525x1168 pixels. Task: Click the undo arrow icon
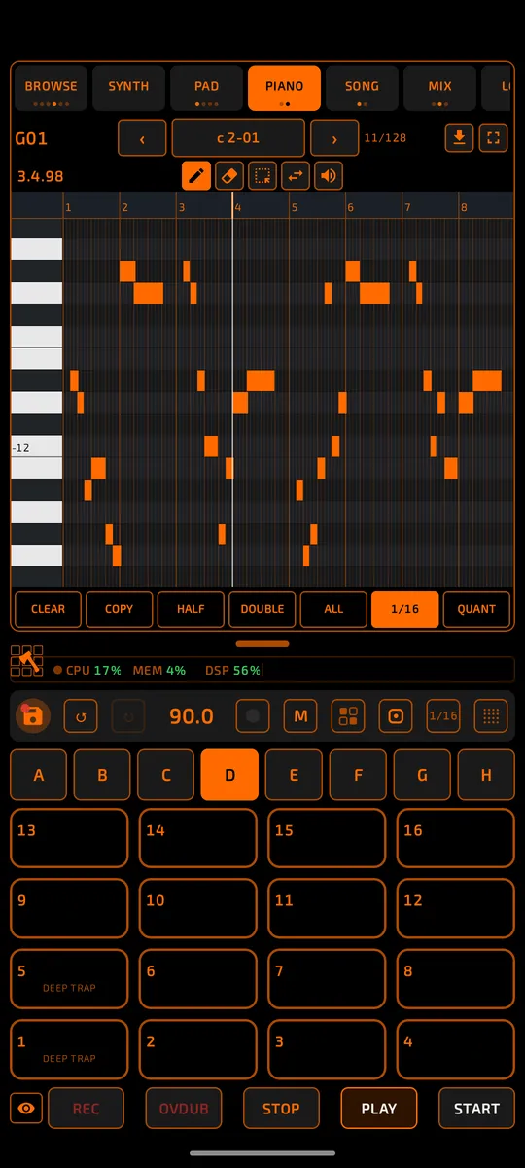(x=81, y=716)
